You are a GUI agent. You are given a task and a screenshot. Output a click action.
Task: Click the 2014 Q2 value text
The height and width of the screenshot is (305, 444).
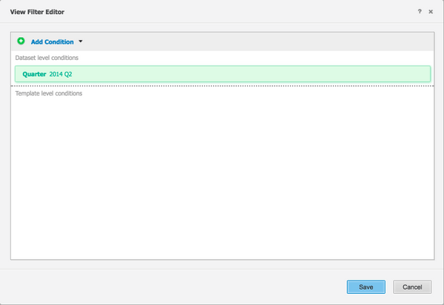click(61, 74)
